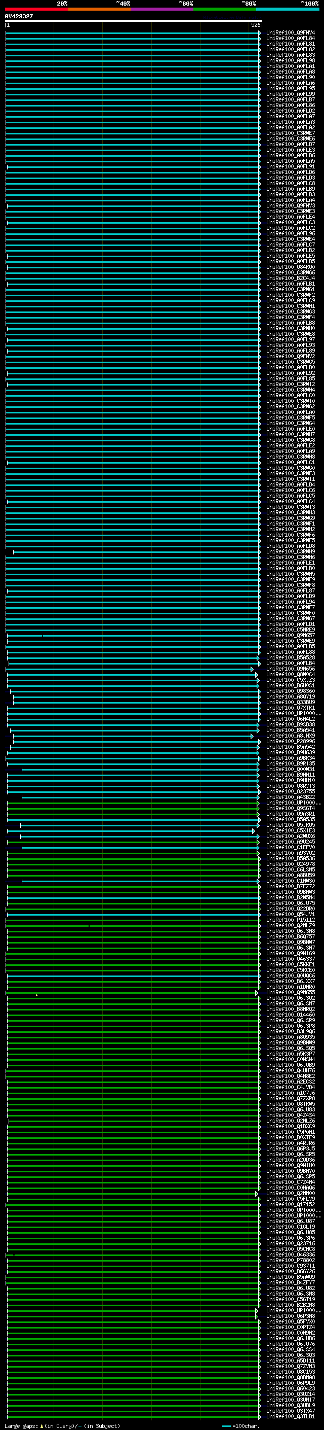The height and width of the screenshot is (1430, 324).
Task: Click the query name AV429327
Action: tap(19, 17)
